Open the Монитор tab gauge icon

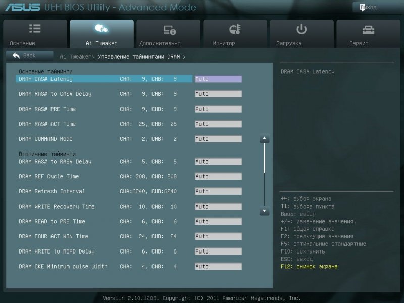tap(235, 29)
